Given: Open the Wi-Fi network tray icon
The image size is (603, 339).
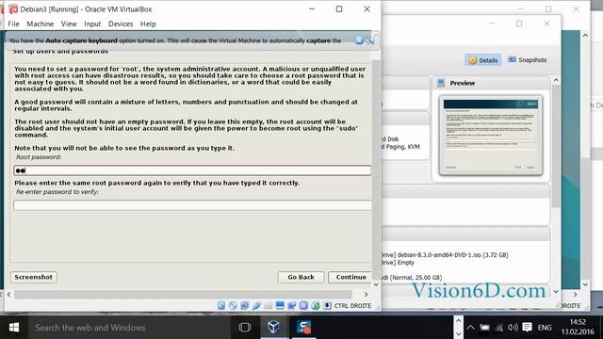Looking at the screenshot, I should pyautogui.click(x=499, y=328).
